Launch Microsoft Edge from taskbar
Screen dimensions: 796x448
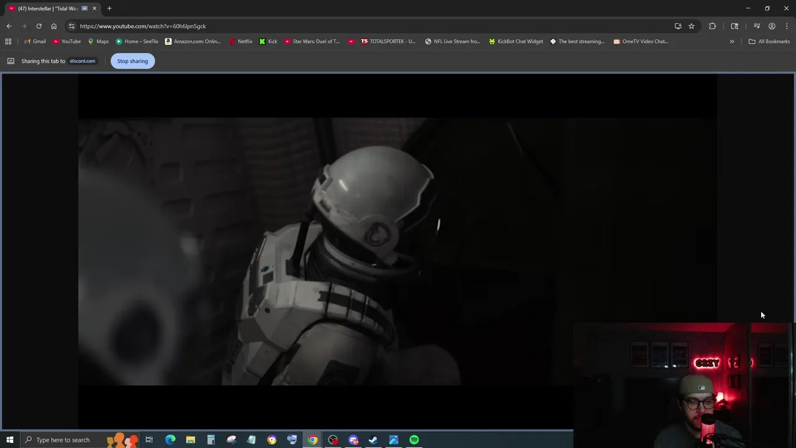[170, 440]
